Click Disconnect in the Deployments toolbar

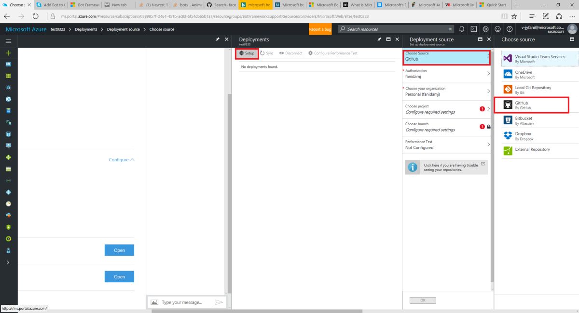point(290,53)
